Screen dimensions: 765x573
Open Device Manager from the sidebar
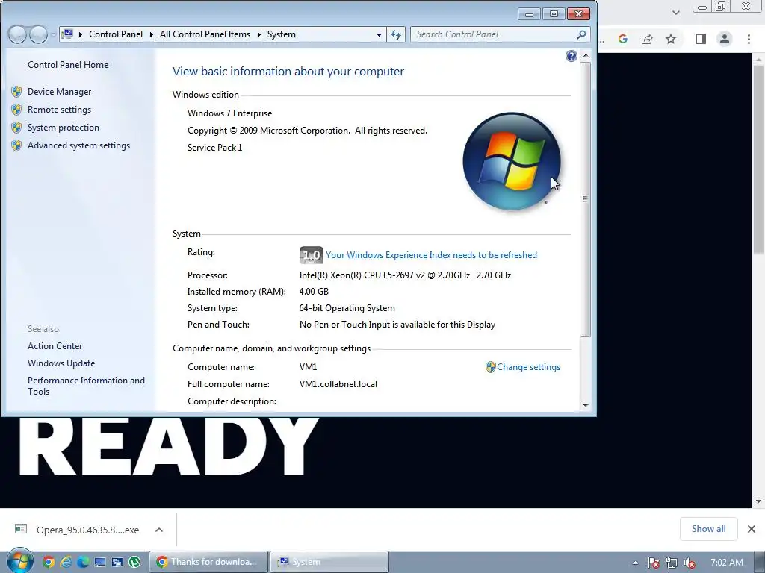[x=60, y=92]
